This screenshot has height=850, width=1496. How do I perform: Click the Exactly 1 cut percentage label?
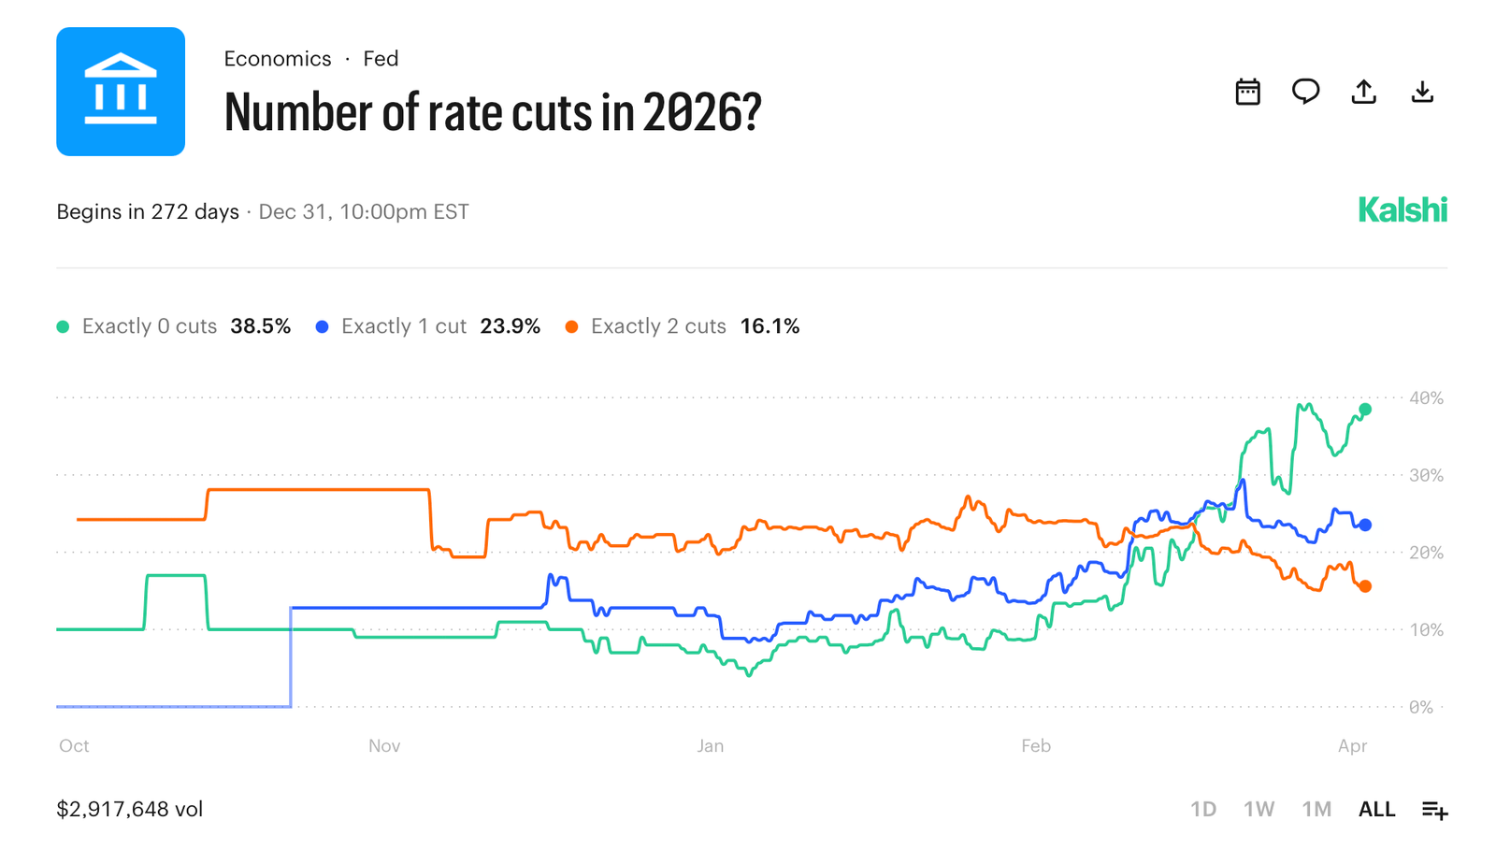[511, 325]
